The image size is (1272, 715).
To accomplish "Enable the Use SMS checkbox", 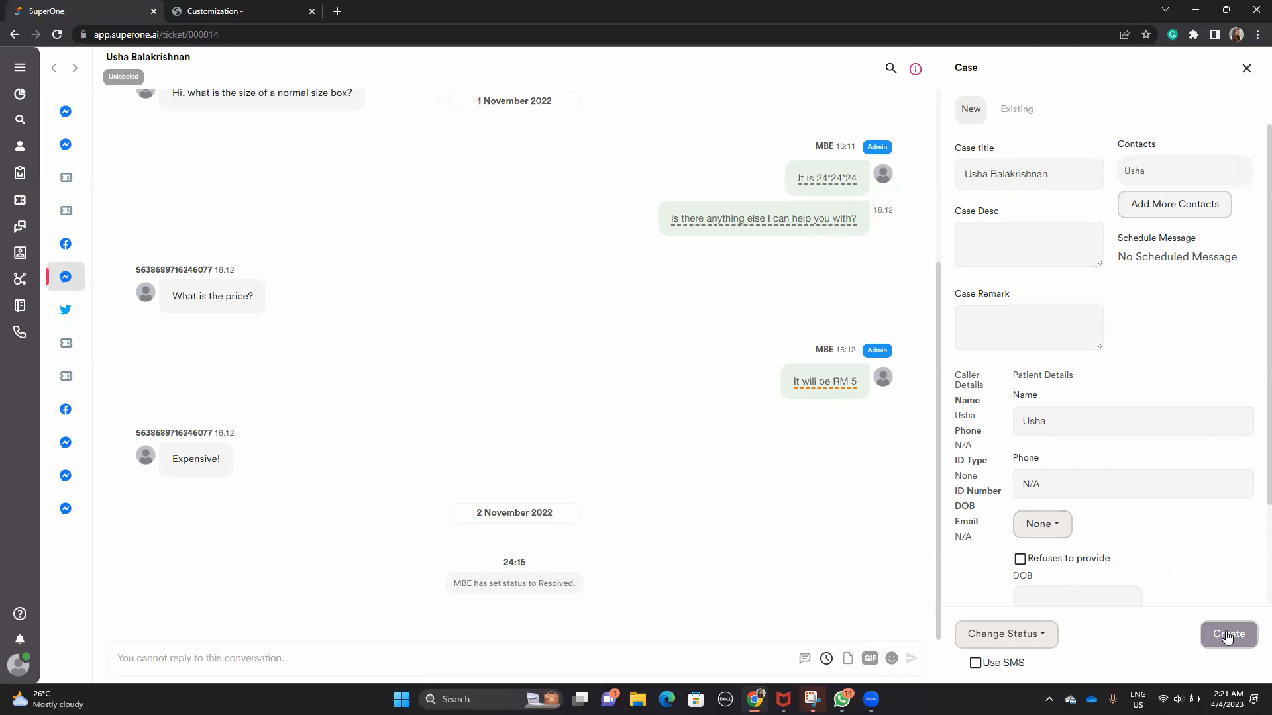I will click(x=975, y=663).
